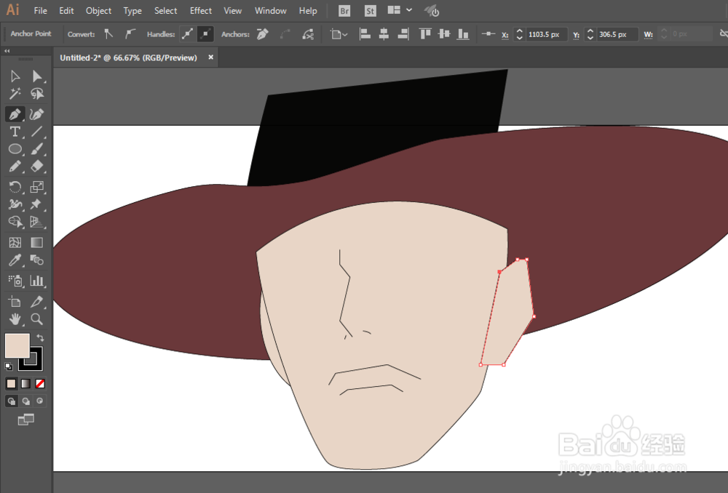
Task: Toggle show handles for selected anchors
Action: pyautogui.click(x=187, y=34)
